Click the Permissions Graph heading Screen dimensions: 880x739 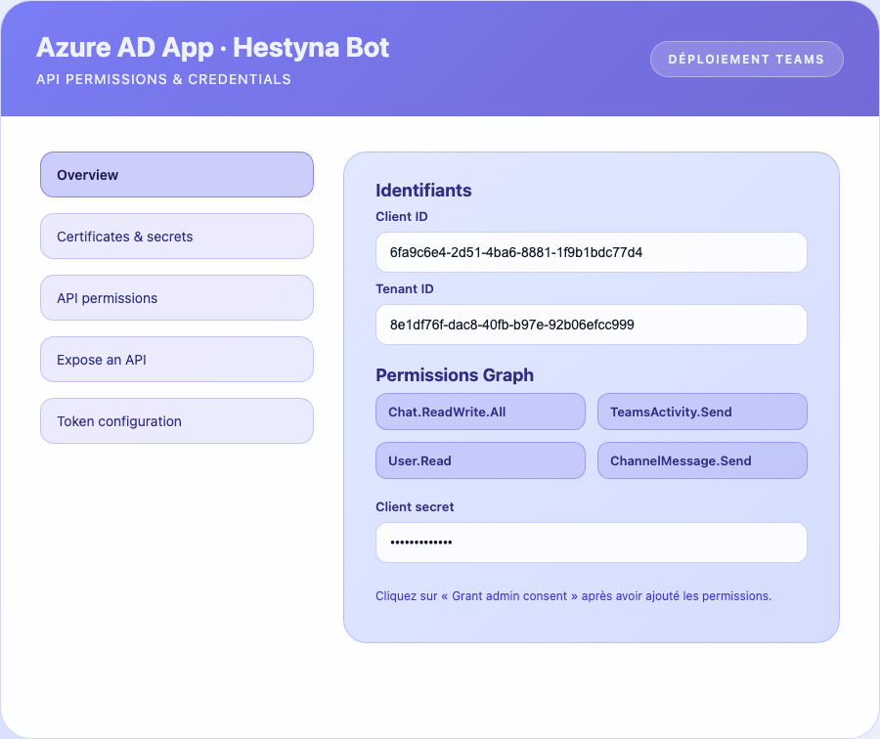tap(455, 375)
